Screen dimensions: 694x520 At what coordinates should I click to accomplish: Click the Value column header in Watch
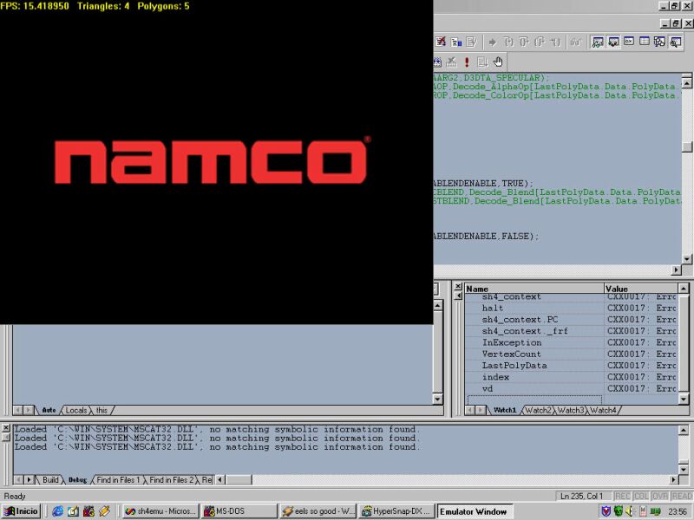(640, 289)
